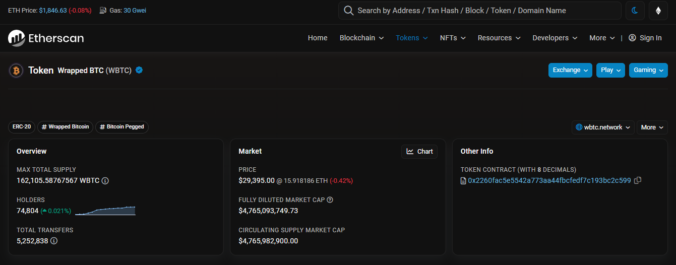Click info icon beside max total supply
This screenshot has height=265, width=676.
coord(105,180)
